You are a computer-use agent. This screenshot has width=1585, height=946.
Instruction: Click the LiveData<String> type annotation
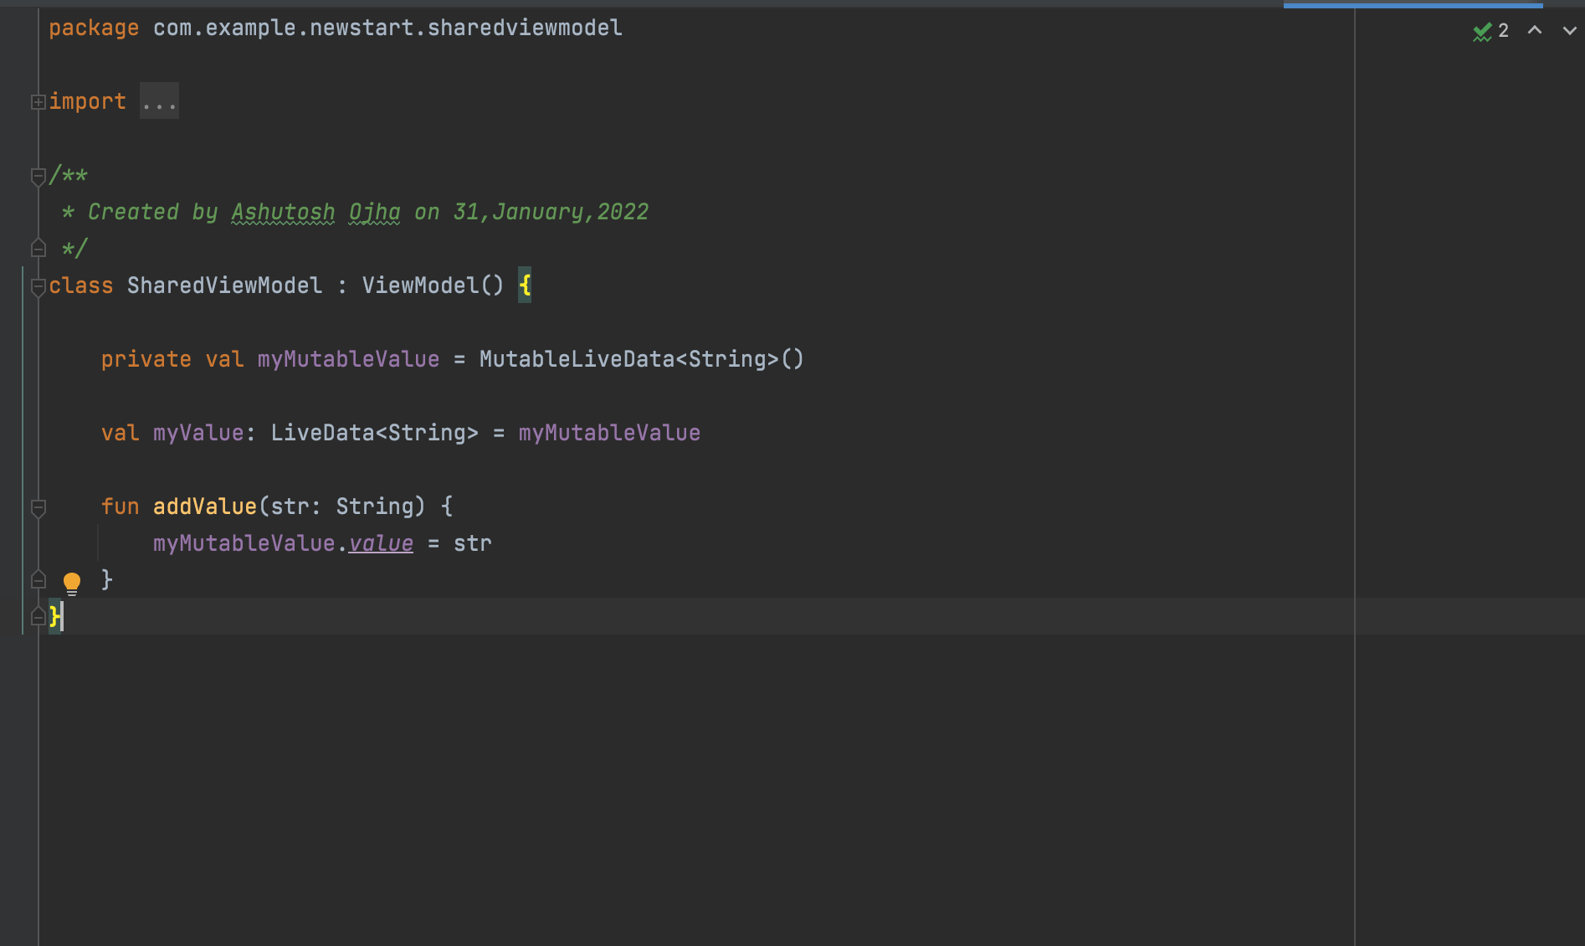coord(374,433)
